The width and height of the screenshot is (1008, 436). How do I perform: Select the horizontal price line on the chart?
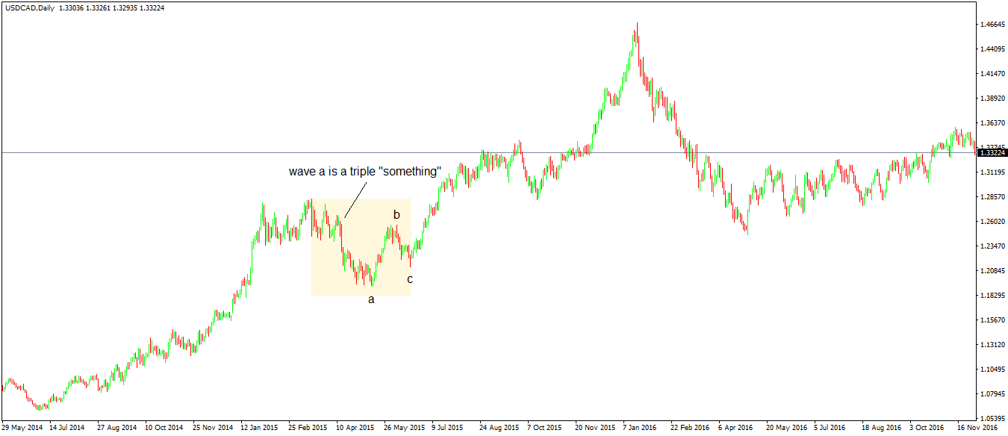tap(489, 152)
